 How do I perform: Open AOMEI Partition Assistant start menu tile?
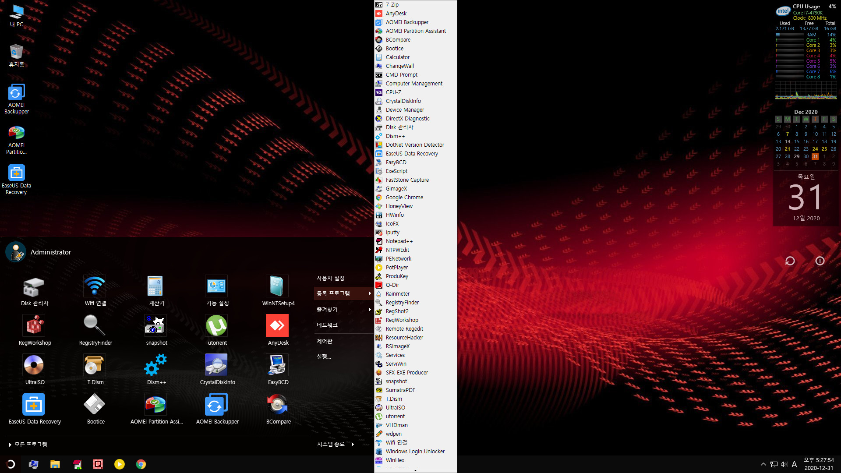[x=156, y=409]
